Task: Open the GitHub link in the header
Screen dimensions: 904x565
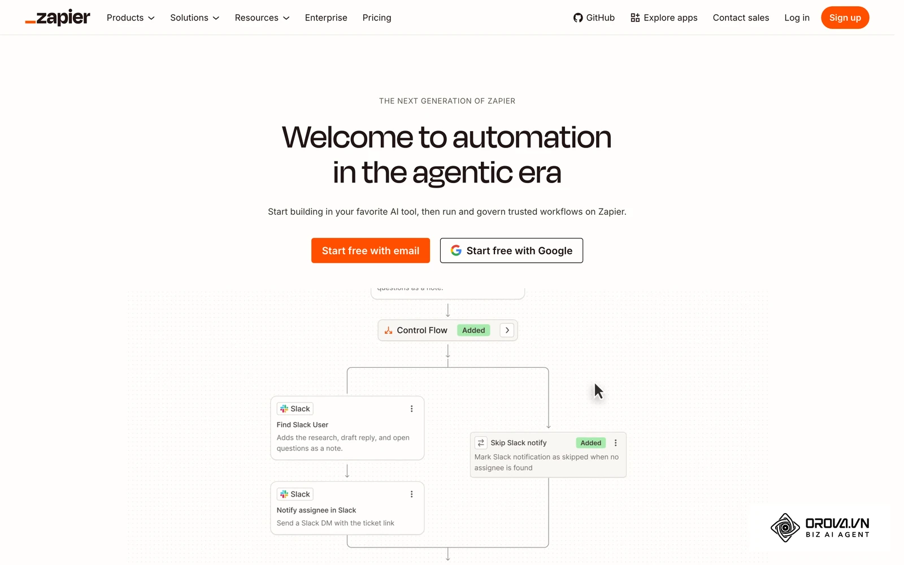Action: [594, 18]
